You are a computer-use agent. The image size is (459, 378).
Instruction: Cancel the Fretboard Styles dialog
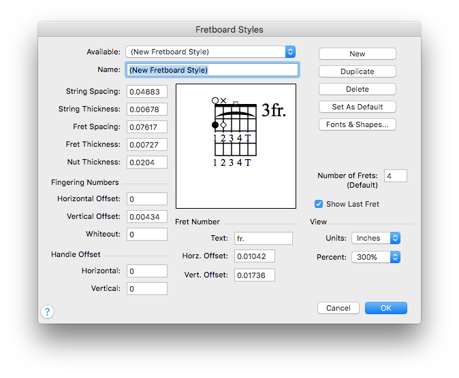338,308
